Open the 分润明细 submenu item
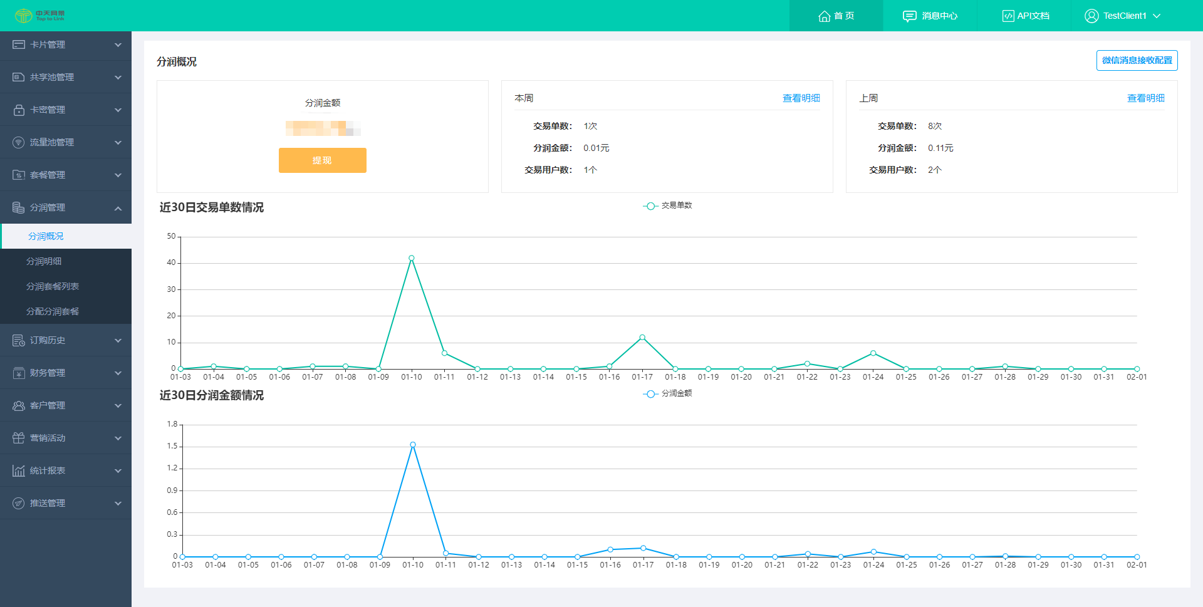 66,261
